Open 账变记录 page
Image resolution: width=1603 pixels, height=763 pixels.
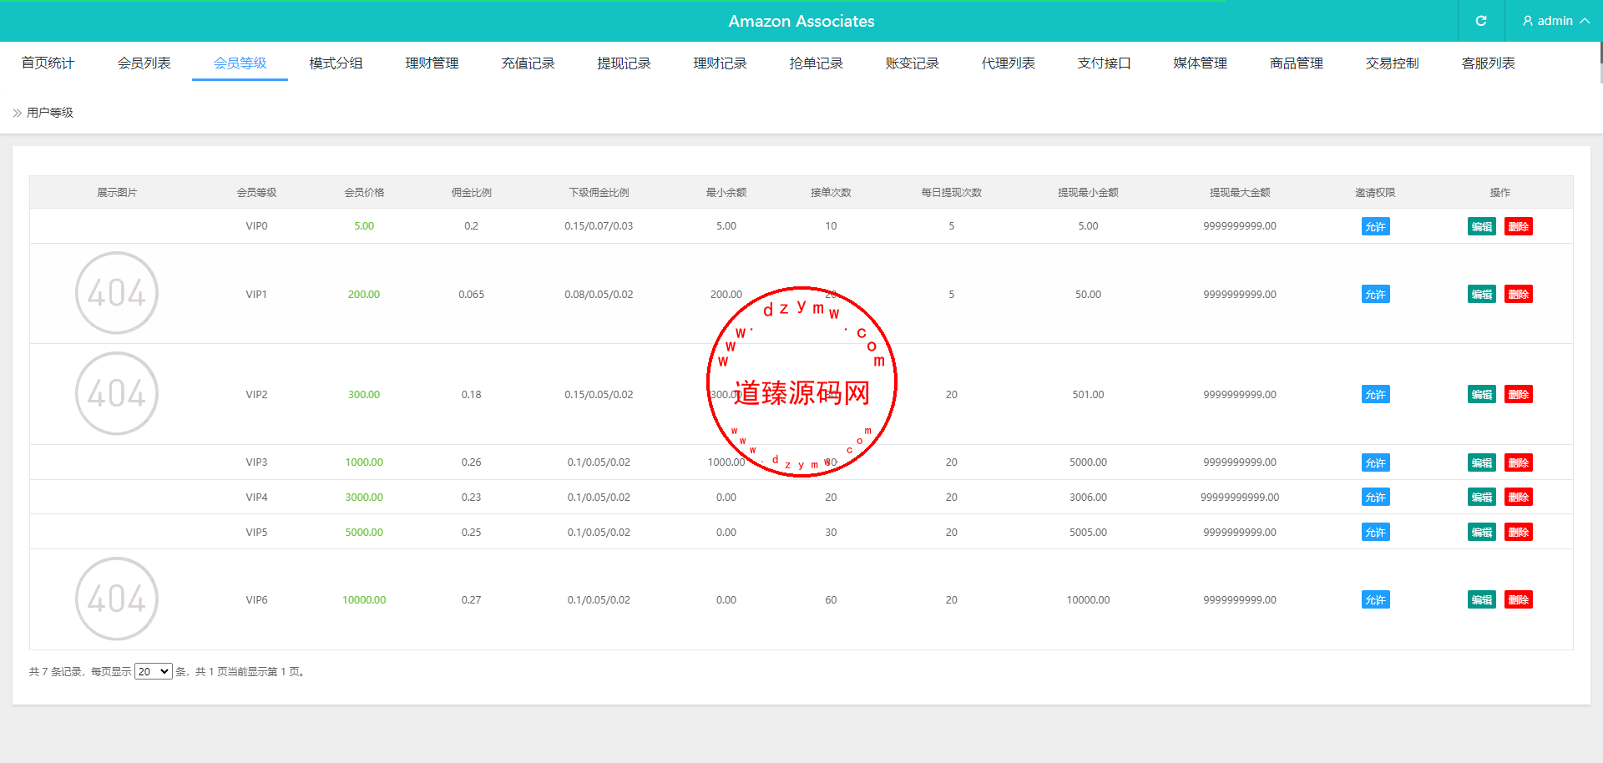pyautogui.click(x=912, y=63)
